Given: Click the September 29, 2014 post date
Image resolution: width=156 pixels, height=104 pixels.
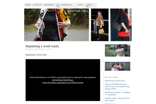Looking at the screenshot, I should 43,49.
